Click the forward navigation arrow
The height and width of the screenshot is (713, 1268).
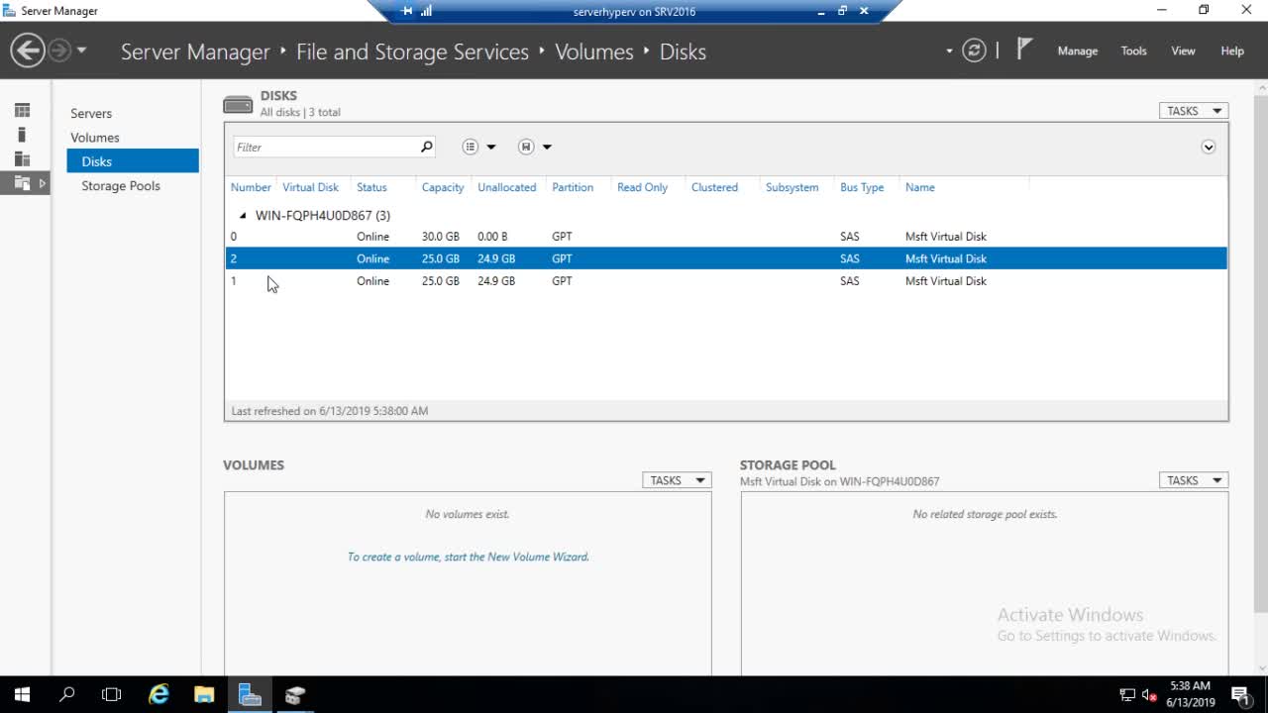click(x=59, y=51)
